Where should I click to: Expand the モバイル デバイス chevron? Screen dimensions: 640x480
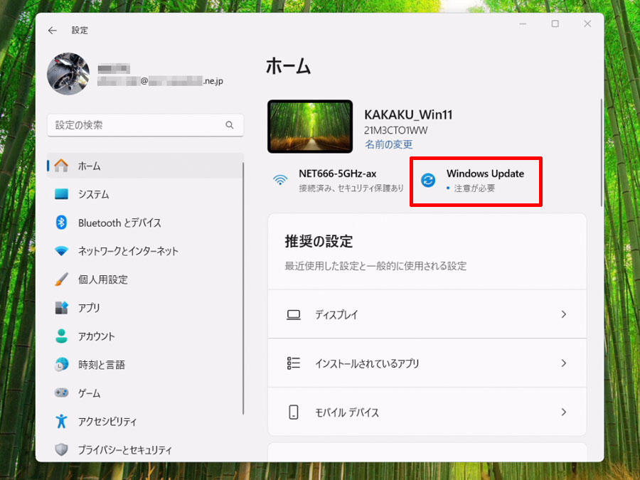564,412
